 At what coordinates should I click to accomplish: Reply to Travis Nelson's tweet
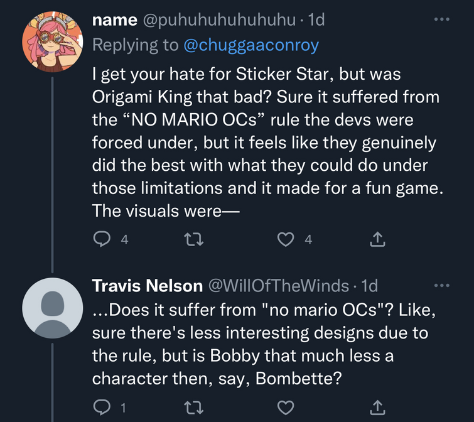point(100,407)
